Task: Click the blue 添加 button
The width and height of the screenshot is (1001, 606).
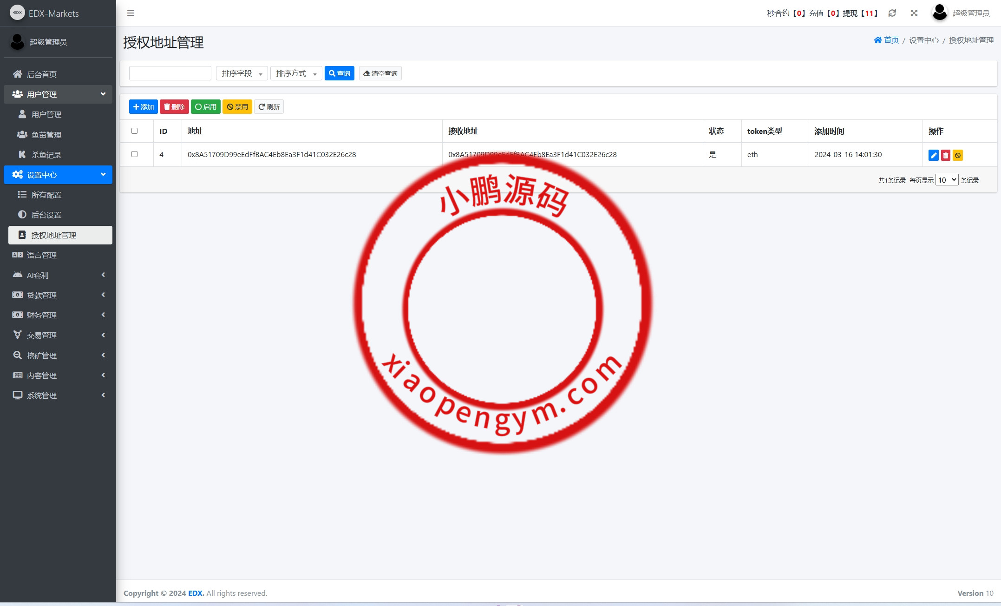Action: point(143,107)
